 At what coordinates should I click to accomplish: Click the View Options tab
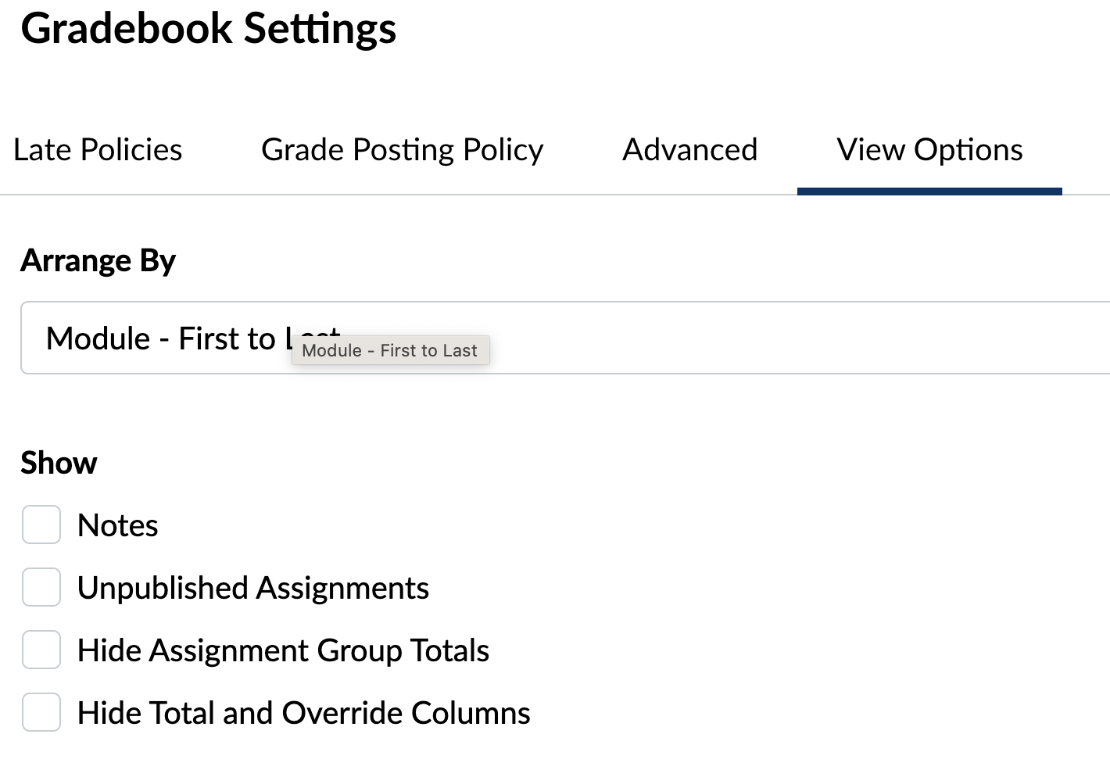[929, 149]
